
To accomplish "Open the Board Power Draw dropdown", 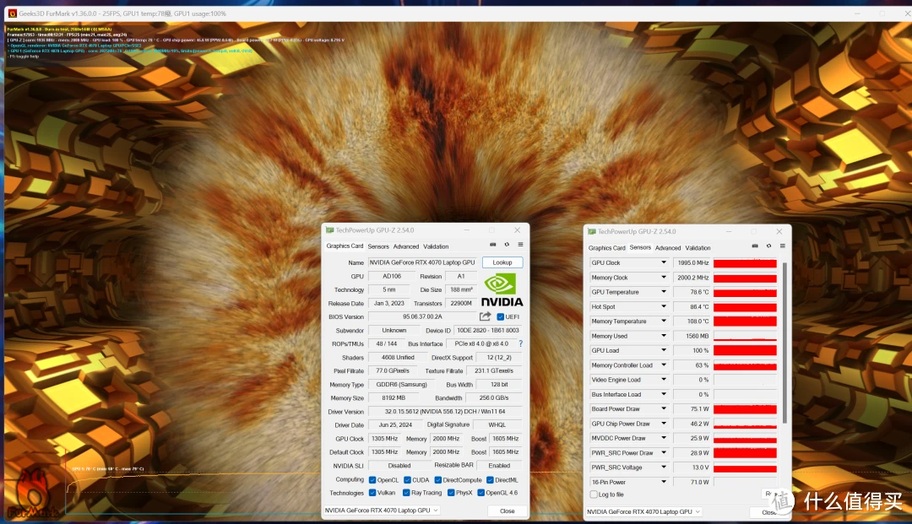I will 664,408.
